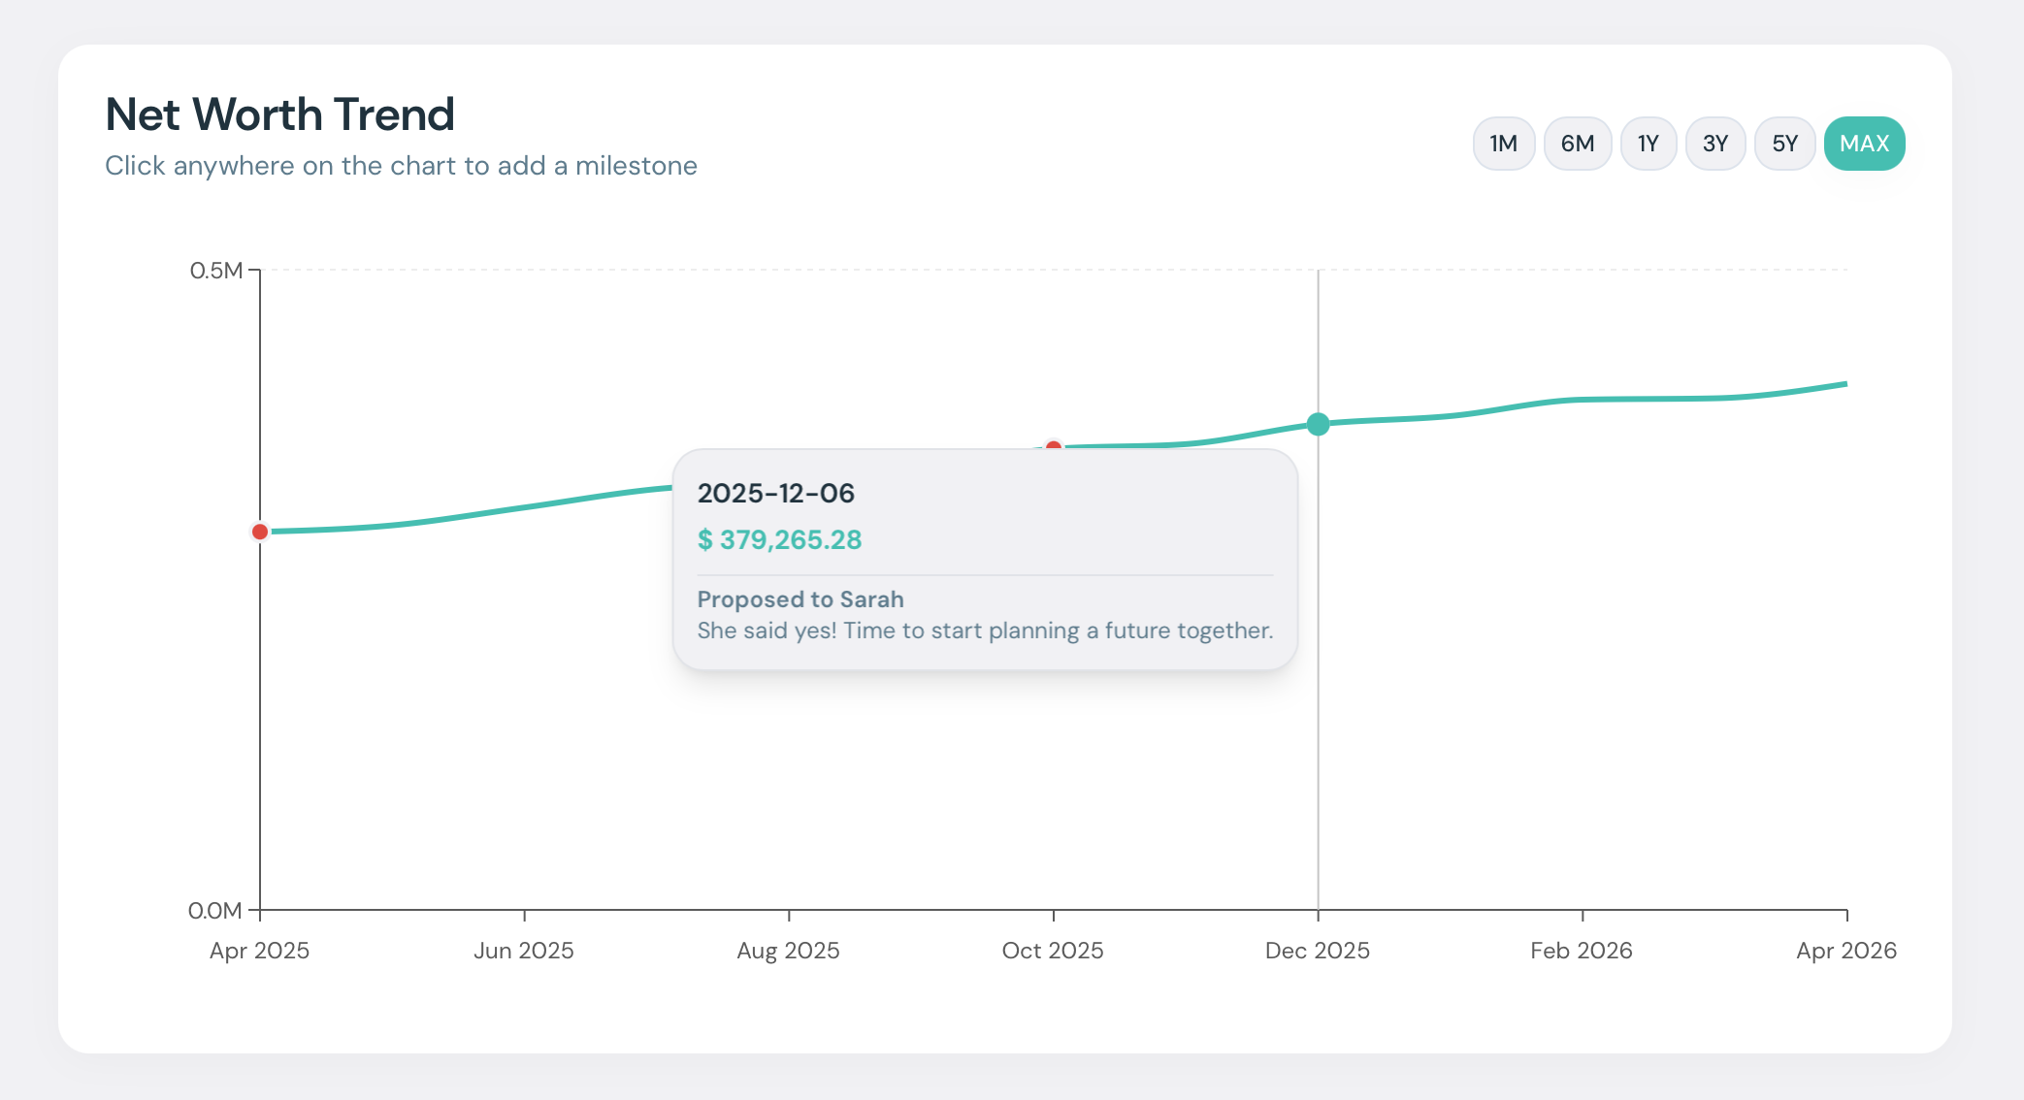Viewport: 2024px width, 1100px height.
Task: Click the Proposed to Sarah milestone title
Action: tap(800, 599)
